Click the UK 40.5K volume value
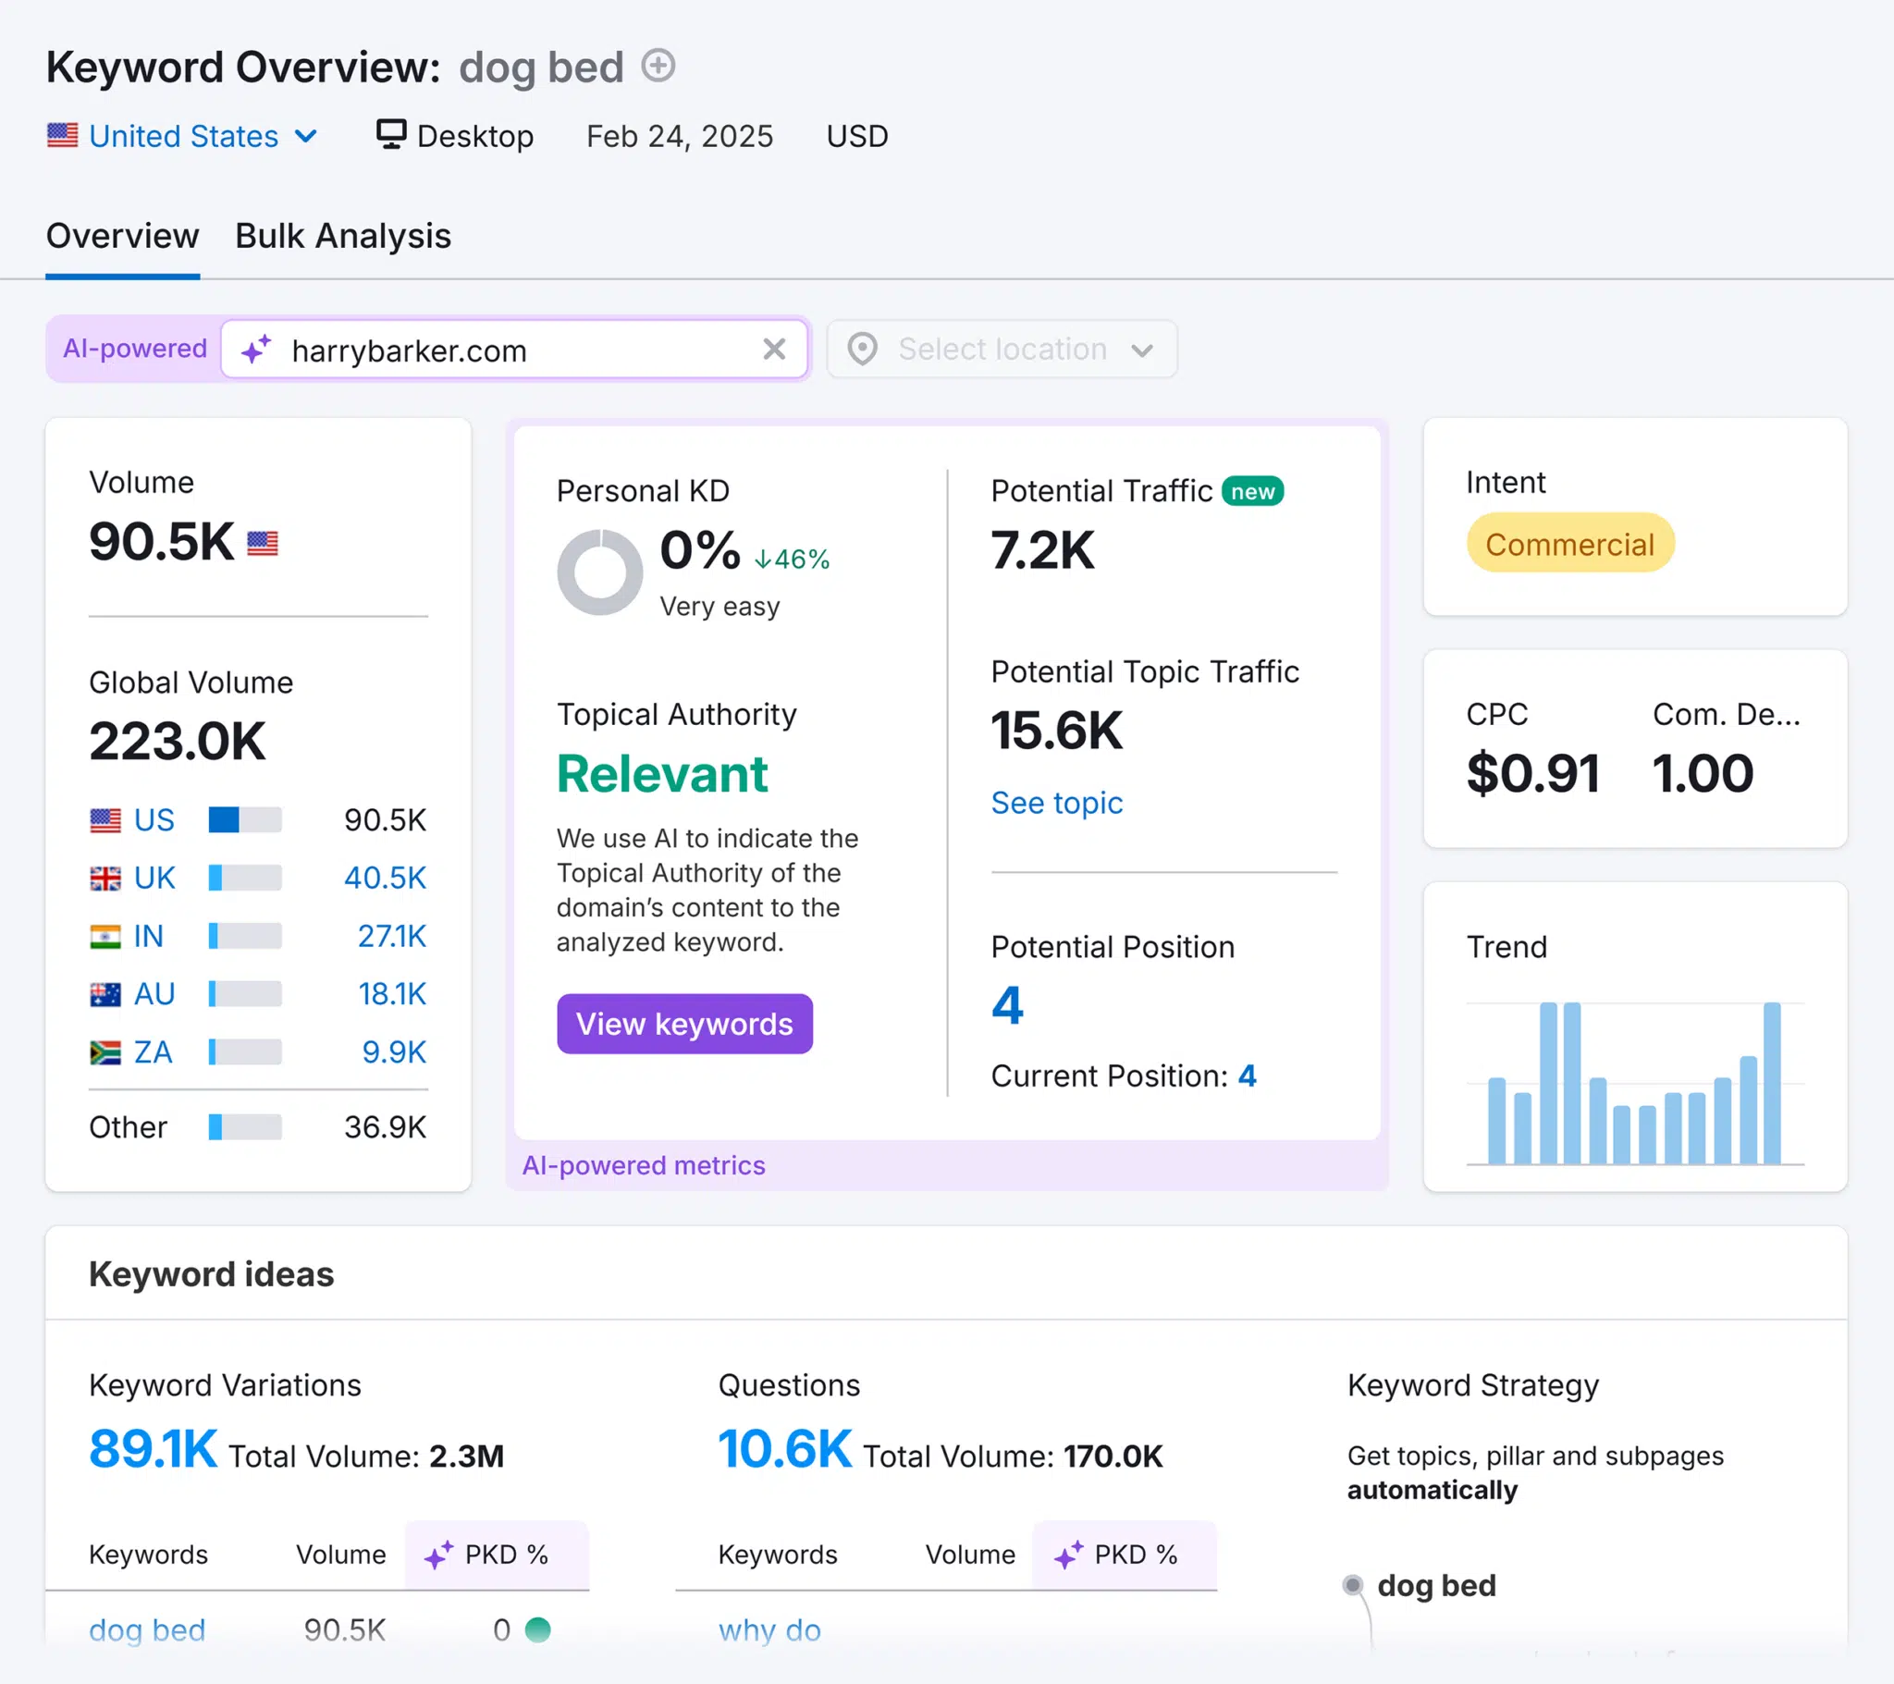The image size is (1894, 1684). coord(385,878)
